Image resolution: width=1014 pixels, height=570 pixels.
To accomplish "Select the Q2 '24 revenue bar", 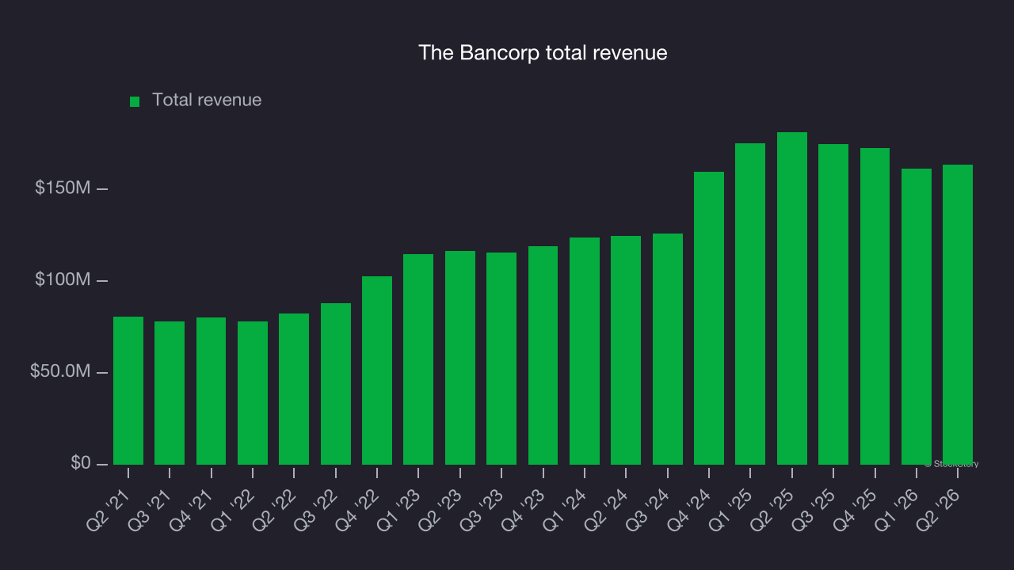I will click(x=626, y=350).
